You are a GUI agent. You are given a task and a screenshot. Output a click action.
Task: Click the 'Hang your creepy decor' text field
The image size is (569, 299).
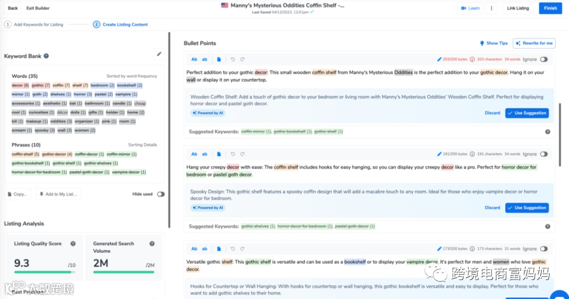click(369, 171)
